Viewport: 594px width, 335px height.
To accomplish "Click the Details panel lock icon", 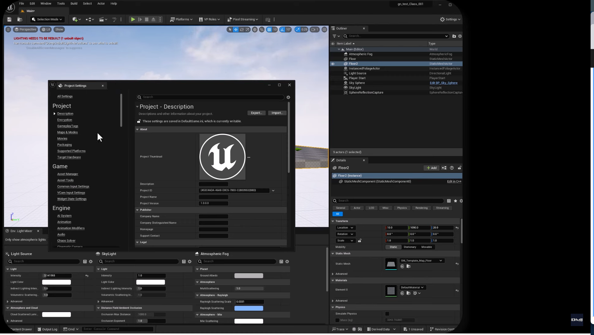I will 459,168.
